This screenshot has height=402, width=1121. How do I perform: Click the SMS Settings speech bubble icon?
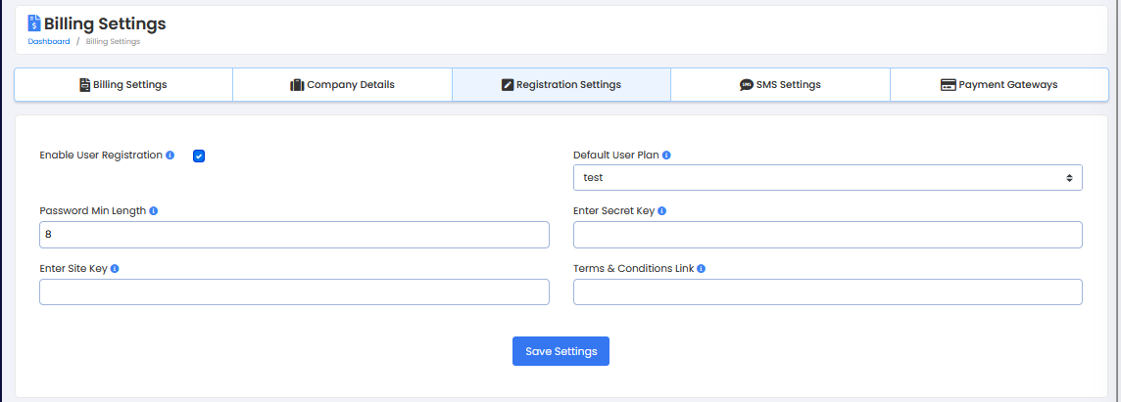746,85
